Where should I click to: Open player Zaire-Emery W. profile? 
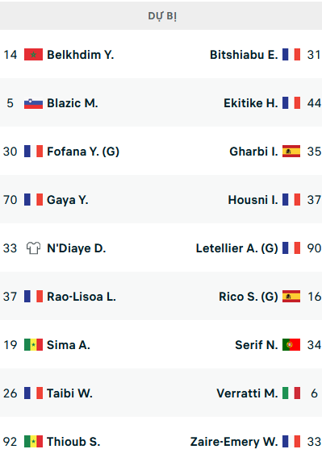coord(234,442)
